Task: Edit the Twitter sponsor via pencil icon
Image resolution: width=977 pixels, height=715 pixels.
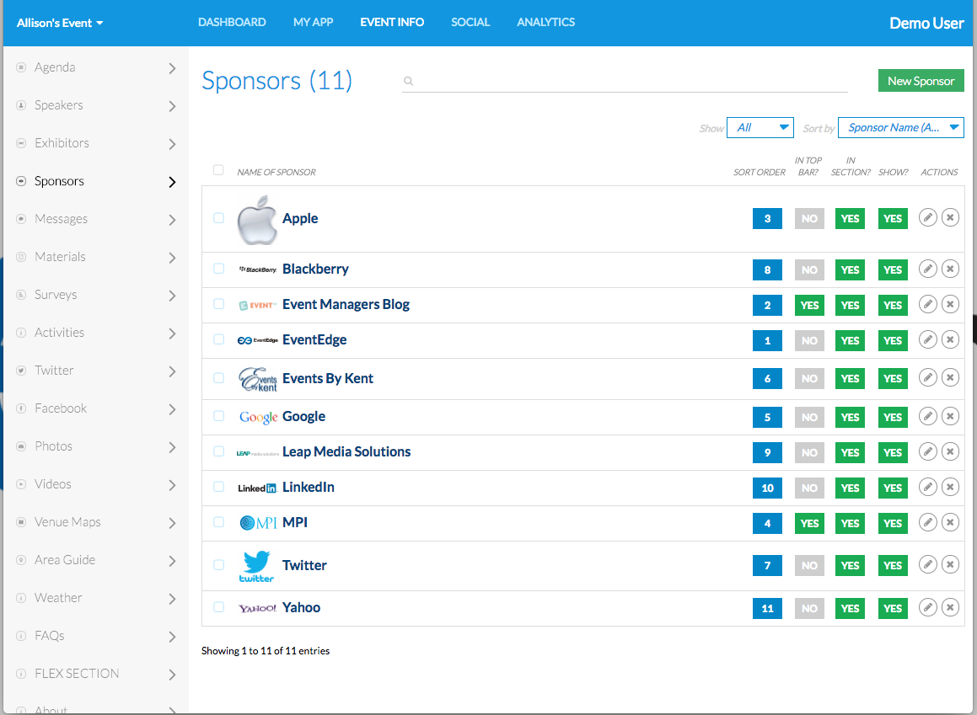Action: (928, 565)
